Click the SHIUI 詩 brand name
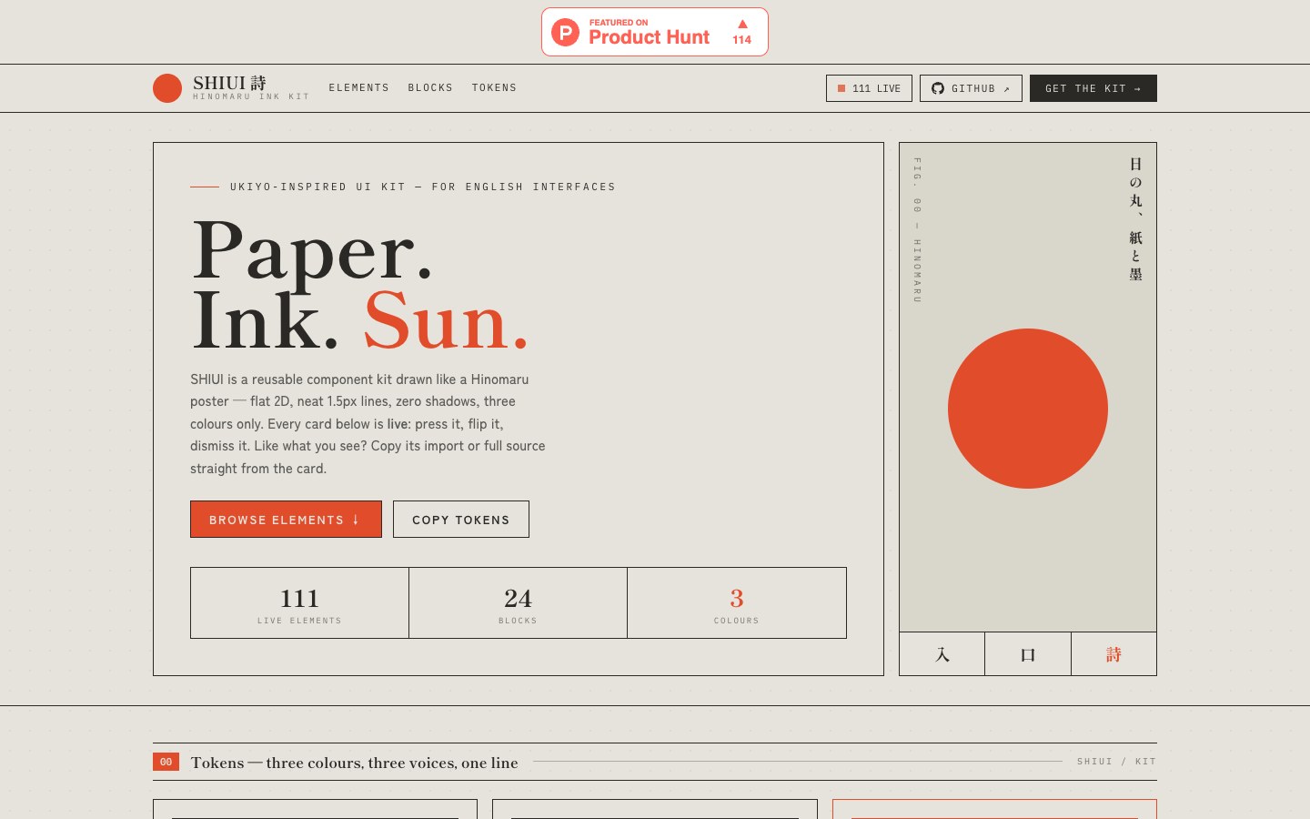 pyautogui.click(x=229, y=83)
